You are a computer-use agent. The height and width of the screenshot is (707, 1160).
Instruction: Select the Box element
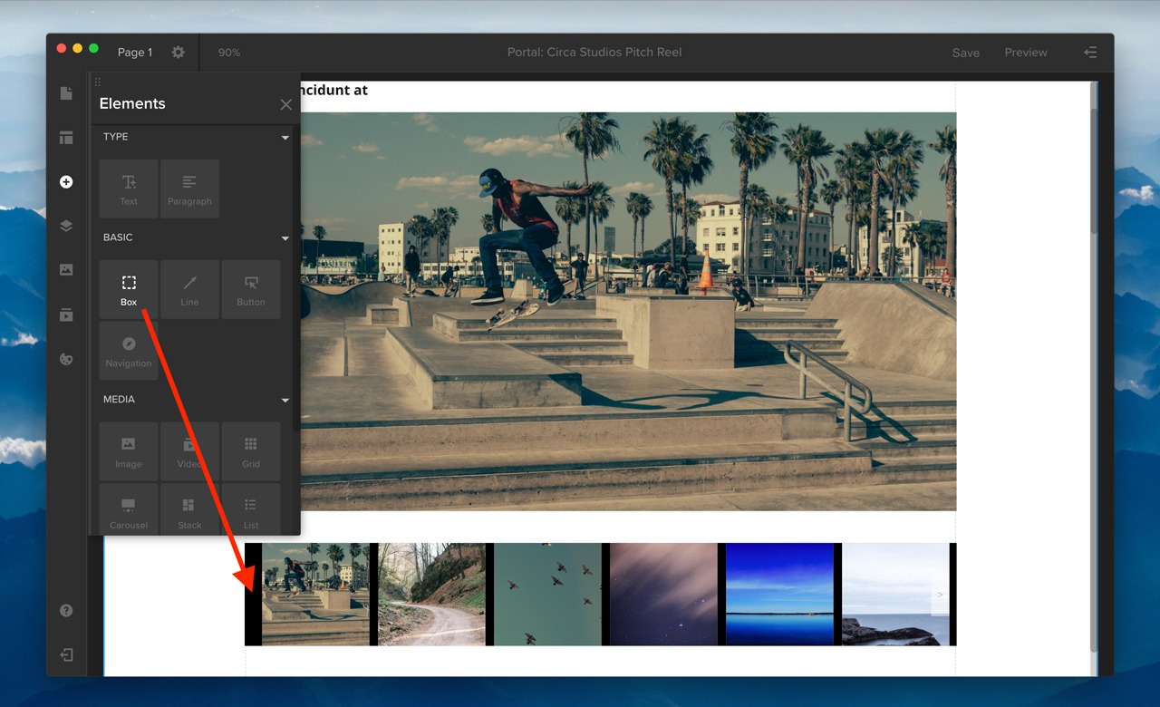pos(129,289)
